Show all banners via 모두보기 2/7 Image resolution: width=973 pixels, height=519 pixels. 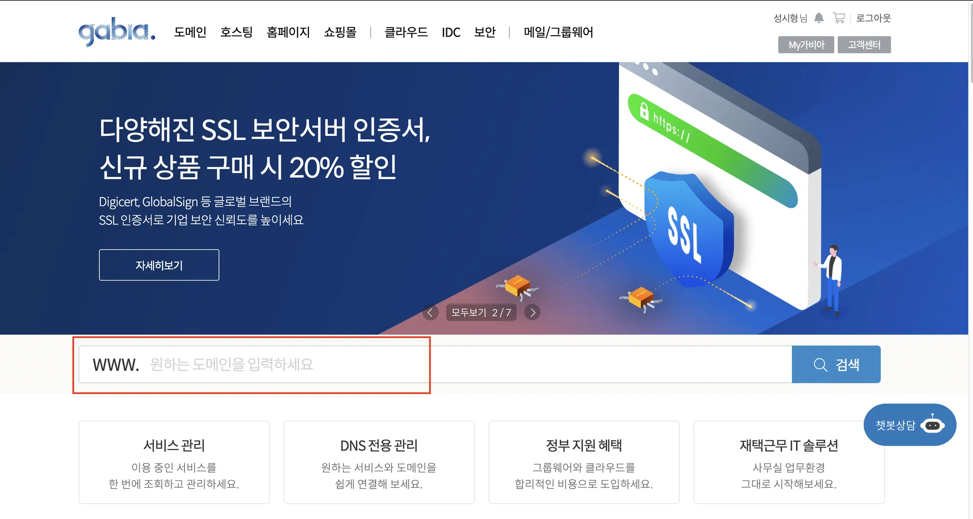pyautogui.click(x=481, y=312)
